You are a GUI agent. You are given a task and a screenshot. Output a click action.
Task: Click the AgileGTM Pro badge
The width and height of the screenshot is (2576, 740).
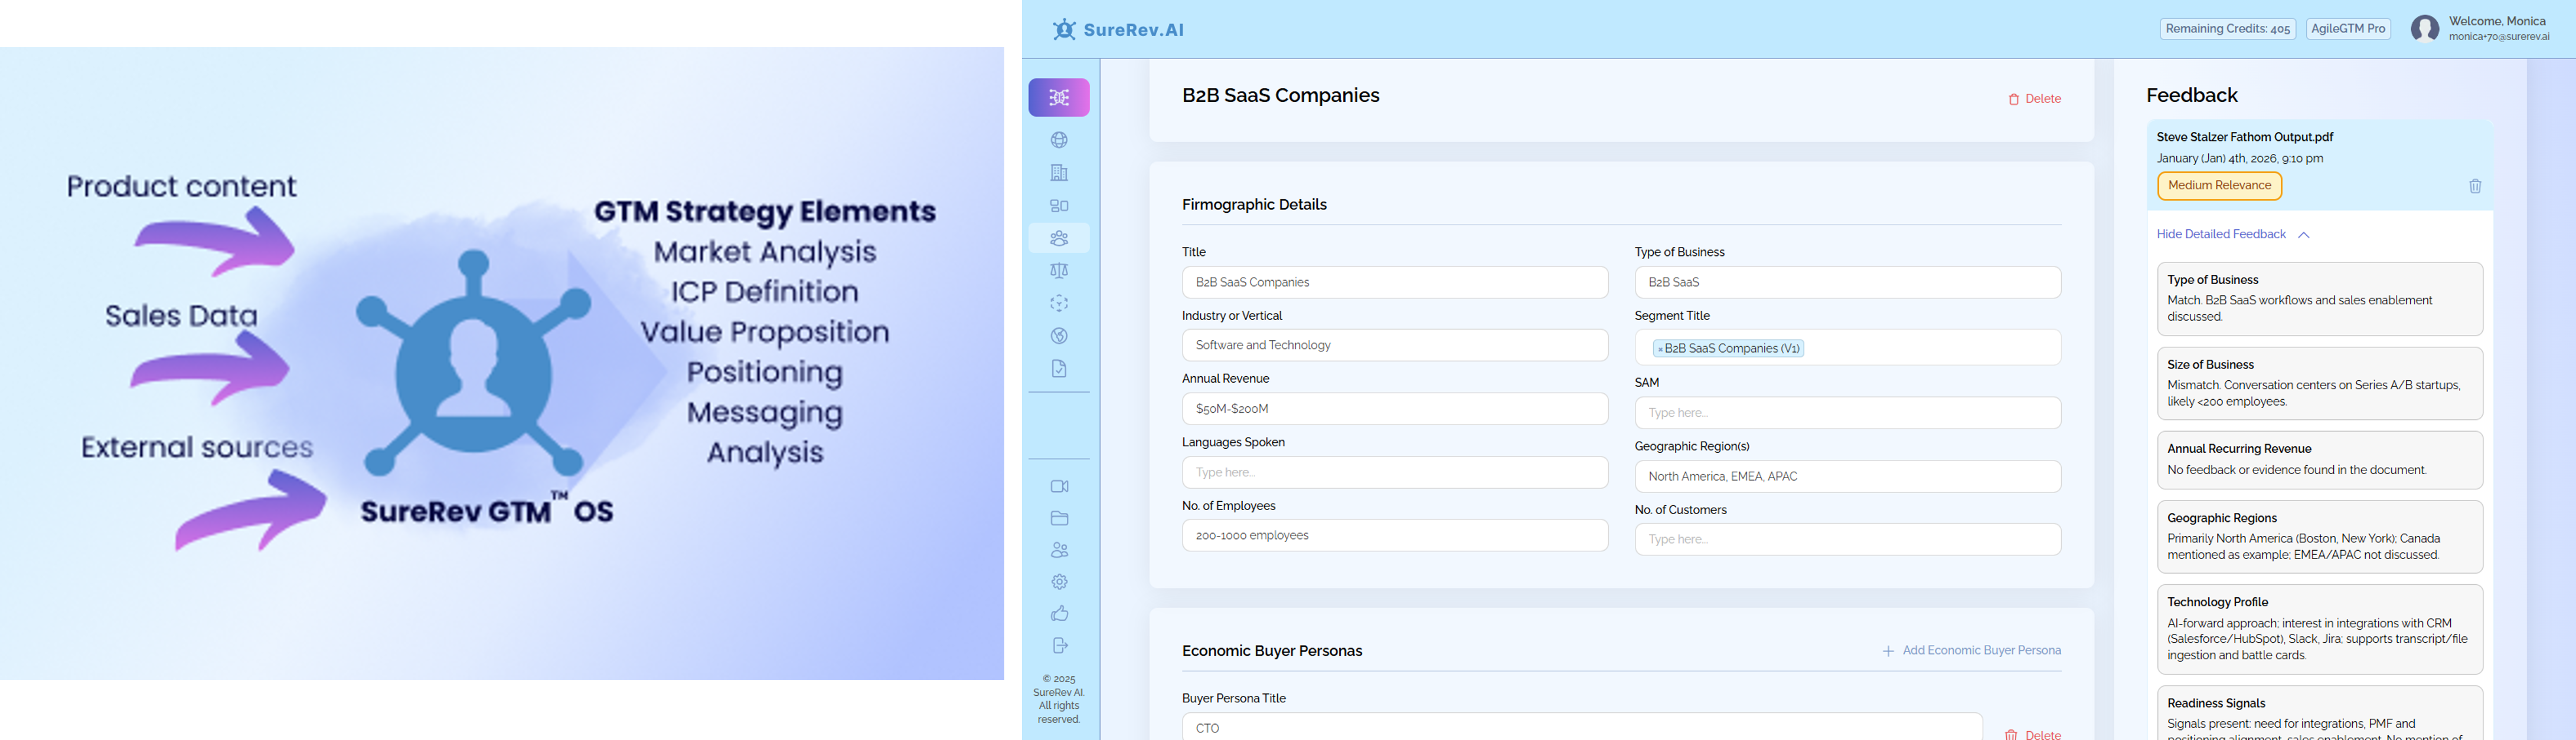2348,28
